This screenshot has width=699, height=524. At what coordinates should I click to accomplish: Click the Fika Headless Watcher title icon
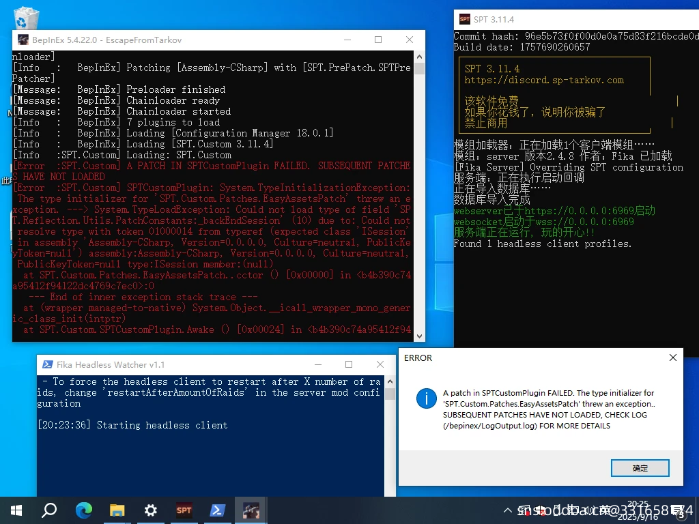47,364
